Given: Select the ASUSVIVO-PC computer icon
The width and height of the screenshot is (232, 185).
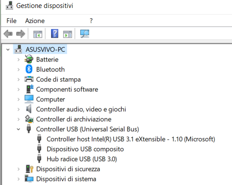Looking at the screenshot, I should 18,49.
